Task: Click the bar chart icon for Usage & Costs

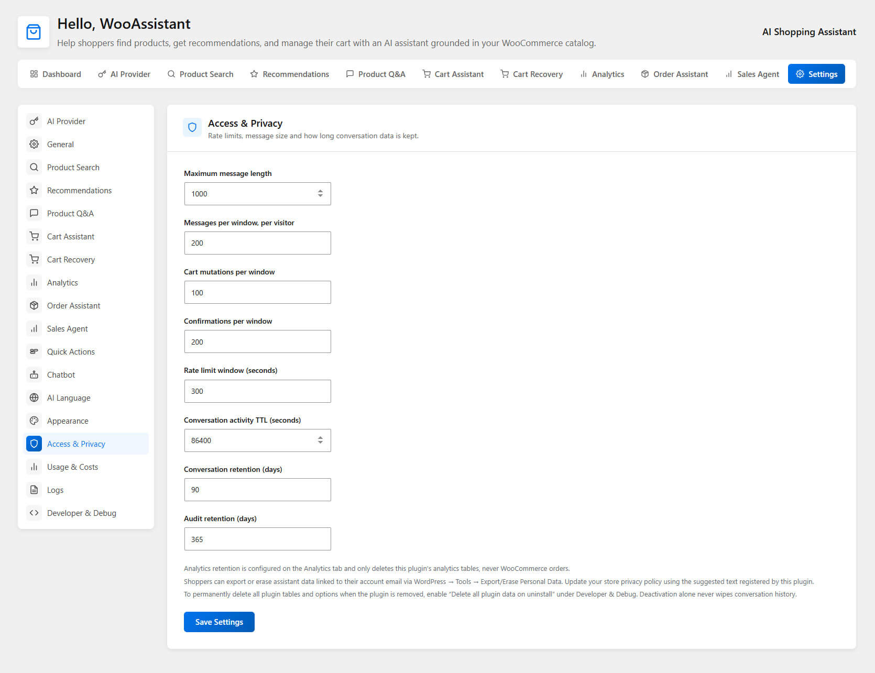Action: 34,467
